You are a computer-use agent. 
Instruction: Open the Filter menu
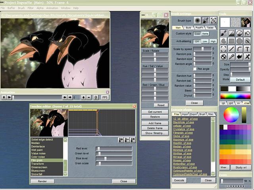(x=31, y=8)
